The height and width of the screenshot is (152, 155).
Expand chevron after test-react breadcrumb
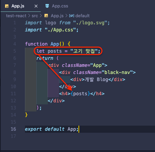click(29, 16)
